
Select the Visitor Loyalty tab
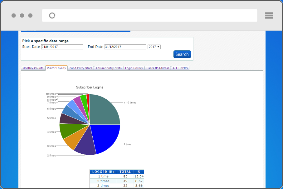[x=56, y=68]
